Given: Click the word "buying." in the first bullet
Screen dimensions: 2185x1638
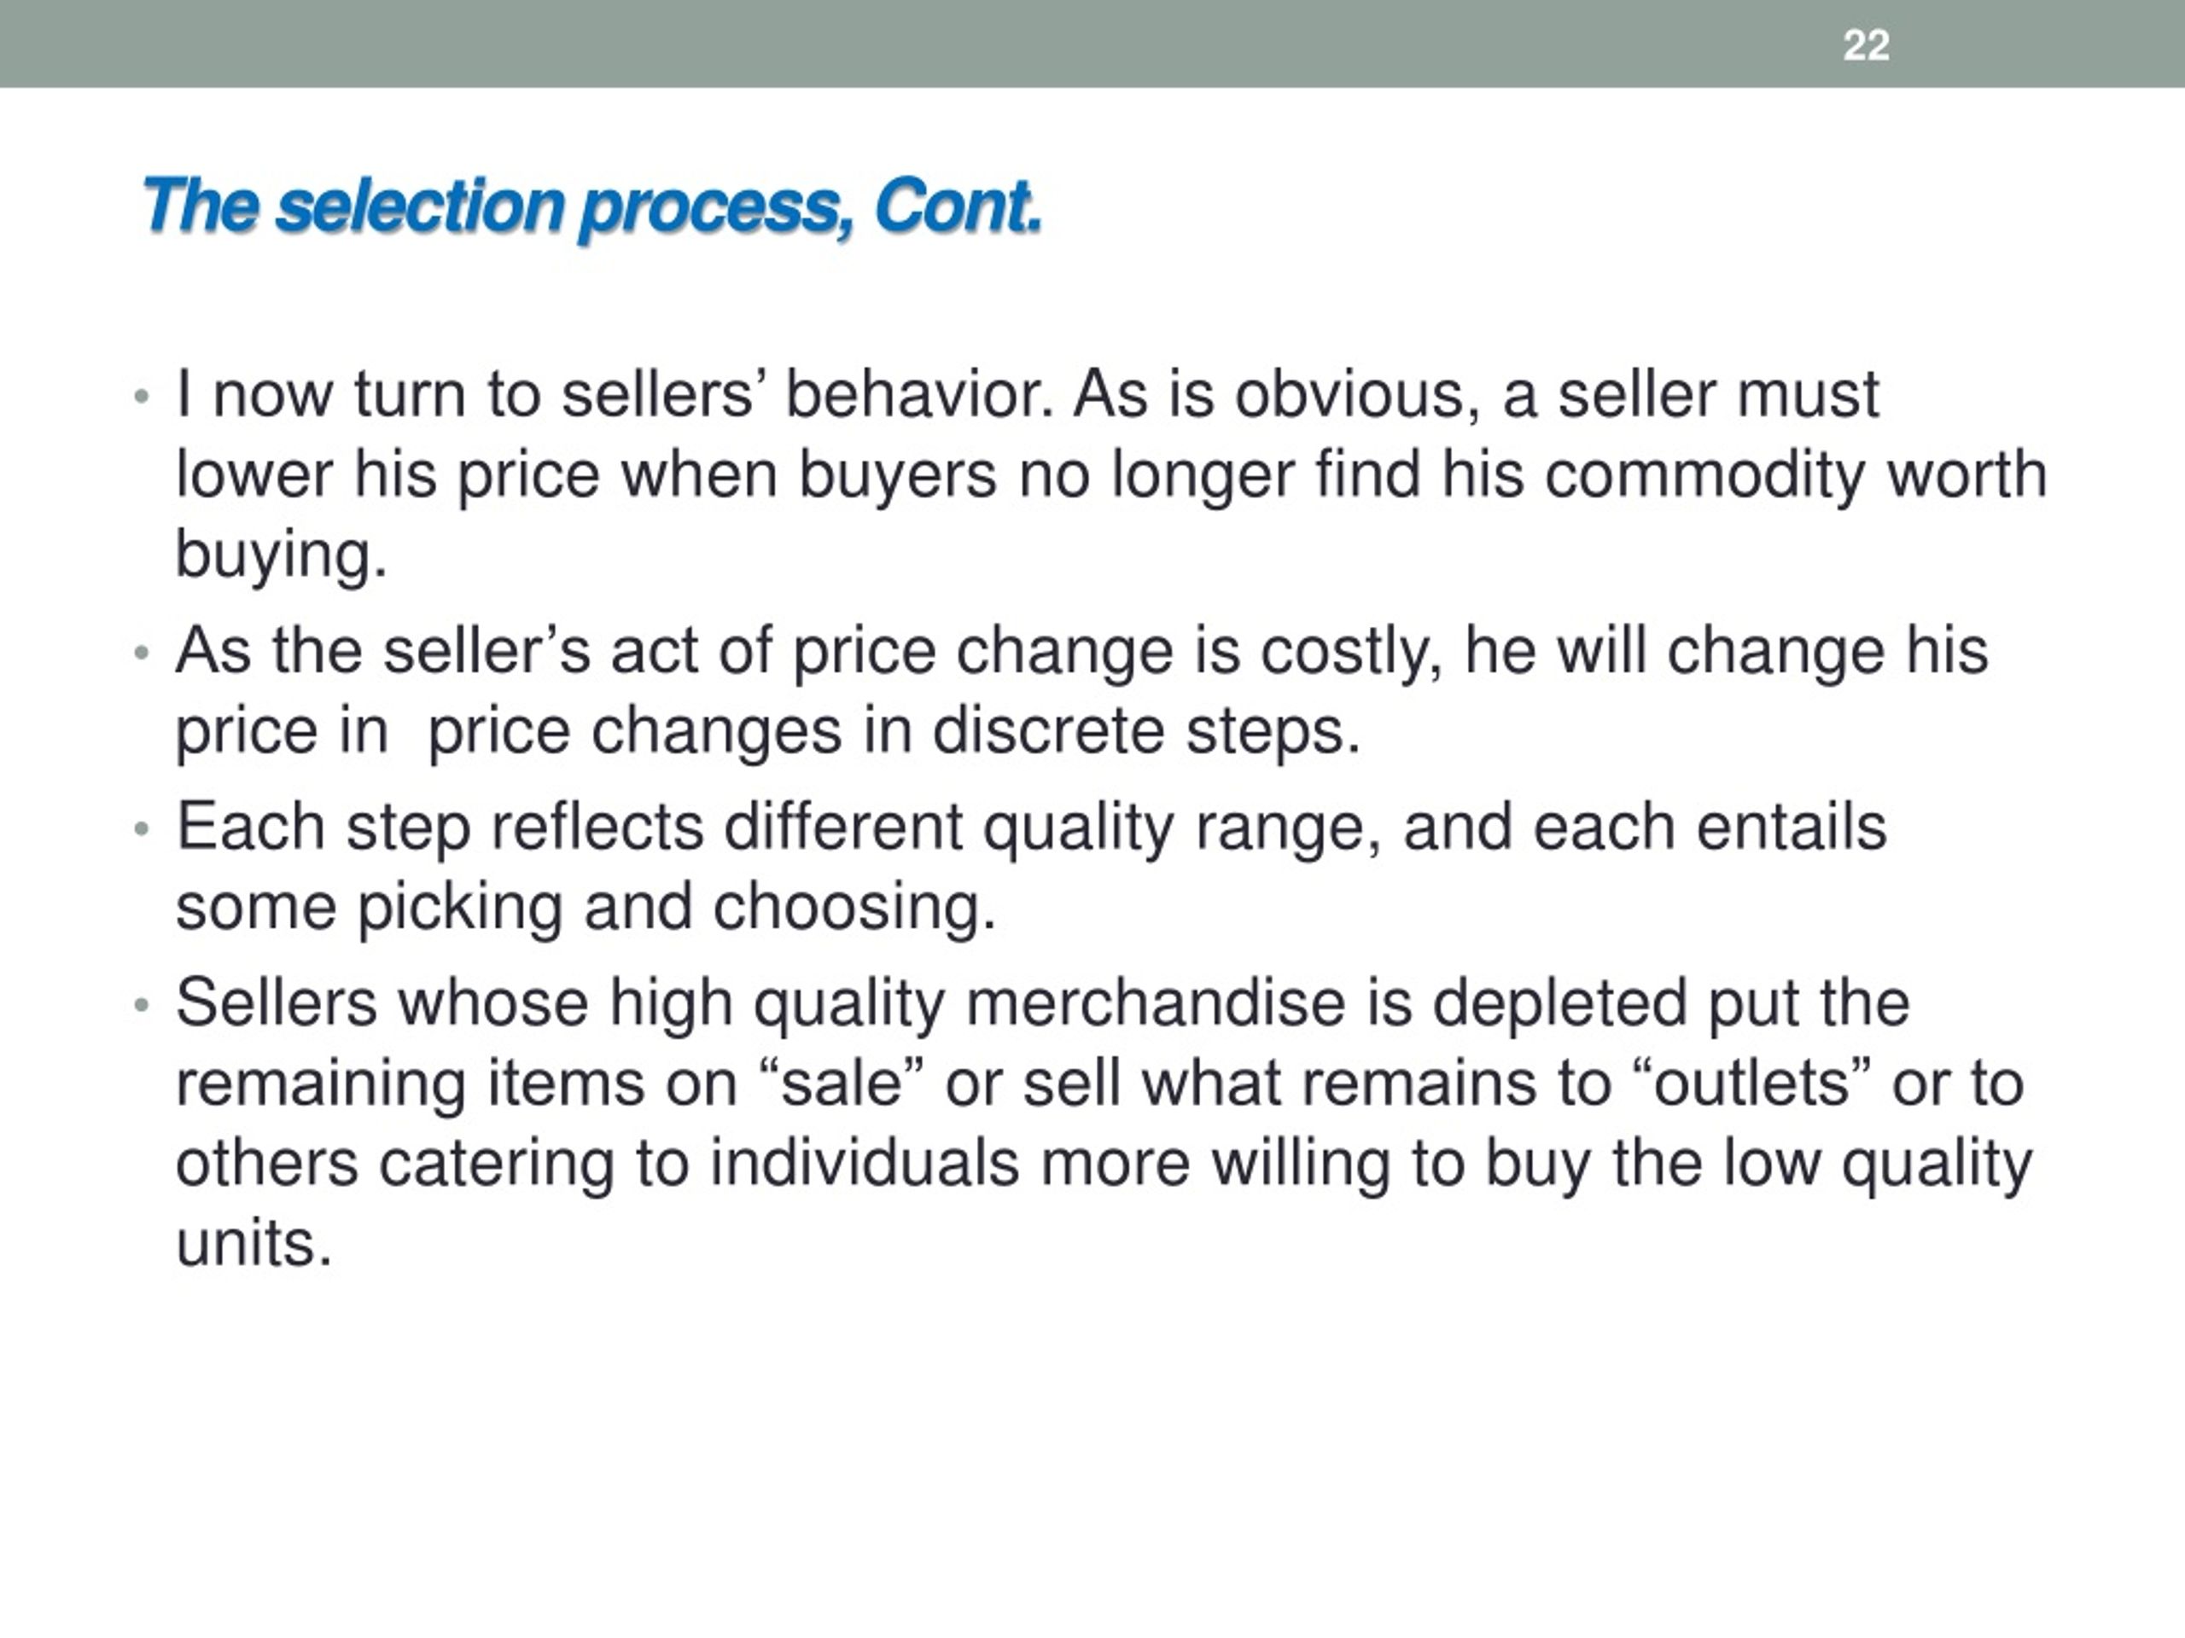Looking at the screenshot, I should tap(281, 555).
